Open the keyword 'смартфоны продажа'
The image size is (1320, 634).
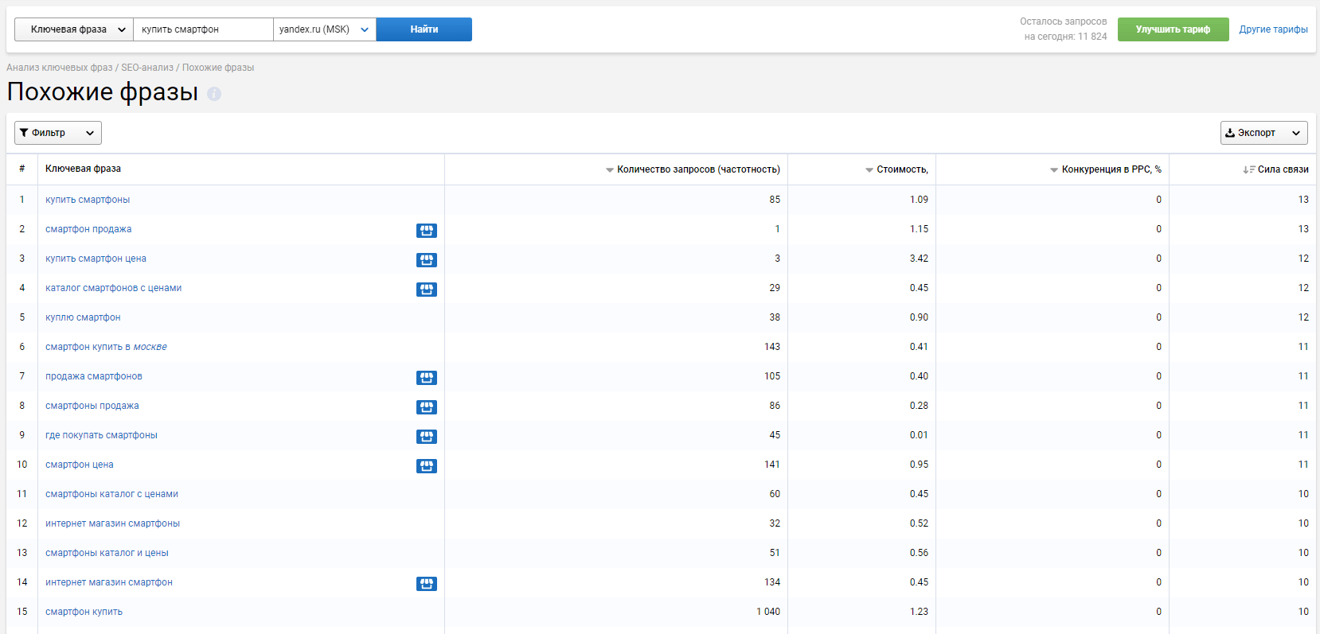[92, 406]
